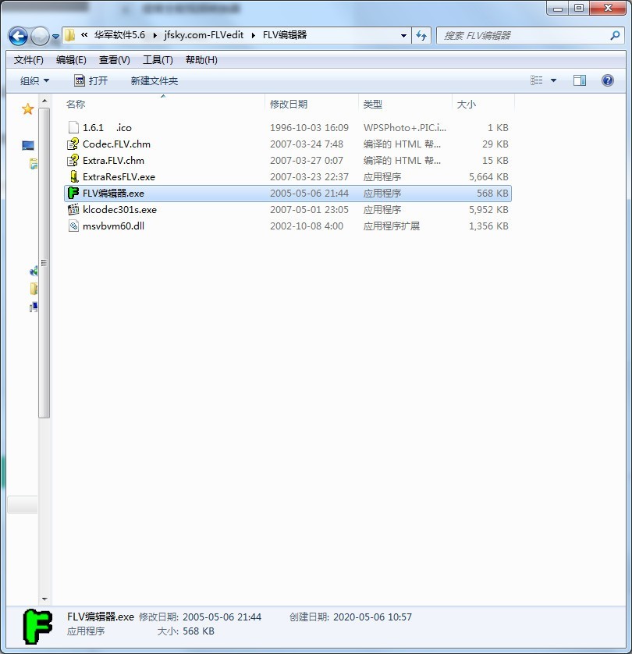Minimize the Explorer window

click(x=558, y=9)
